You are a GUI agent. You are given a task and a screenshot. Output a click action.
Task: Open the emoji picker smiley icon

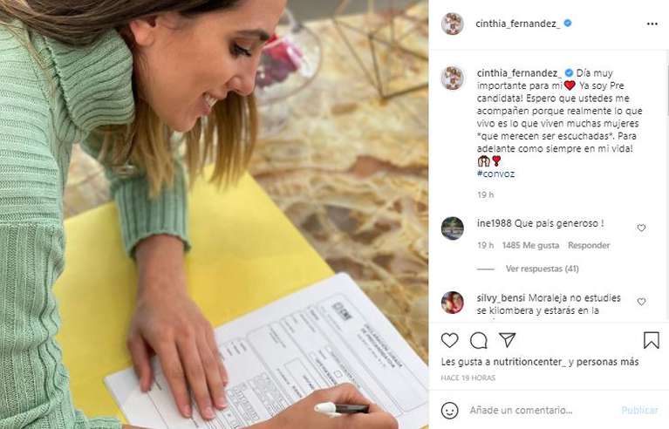click(x=449, y=410)
